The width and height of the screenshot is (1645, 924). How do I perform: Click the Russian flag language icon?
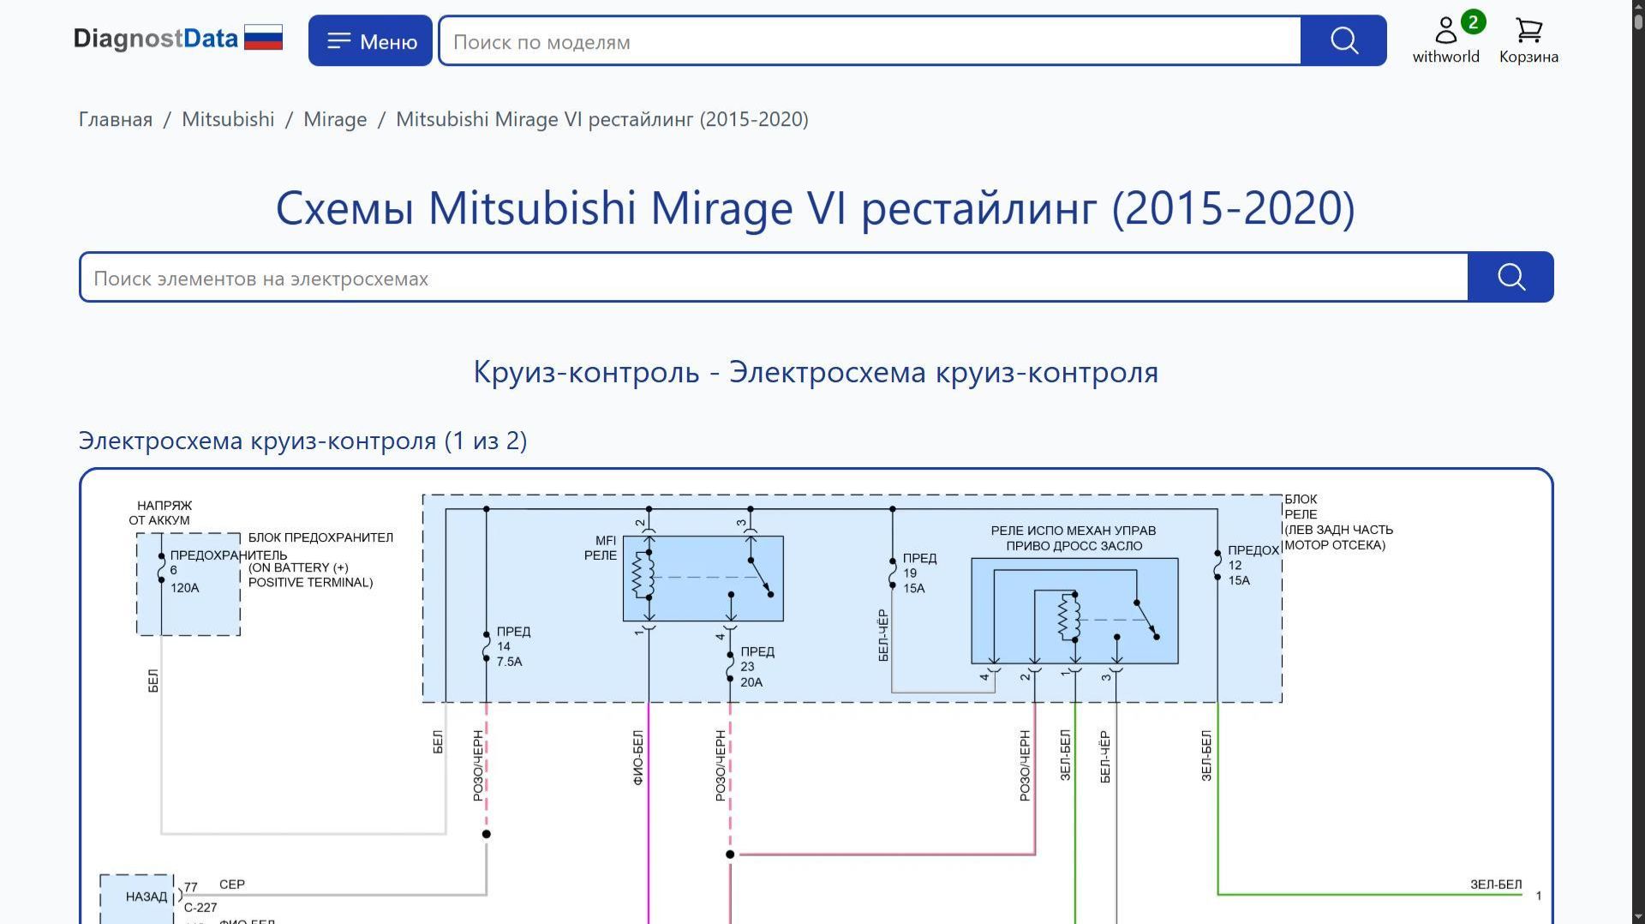263,39
